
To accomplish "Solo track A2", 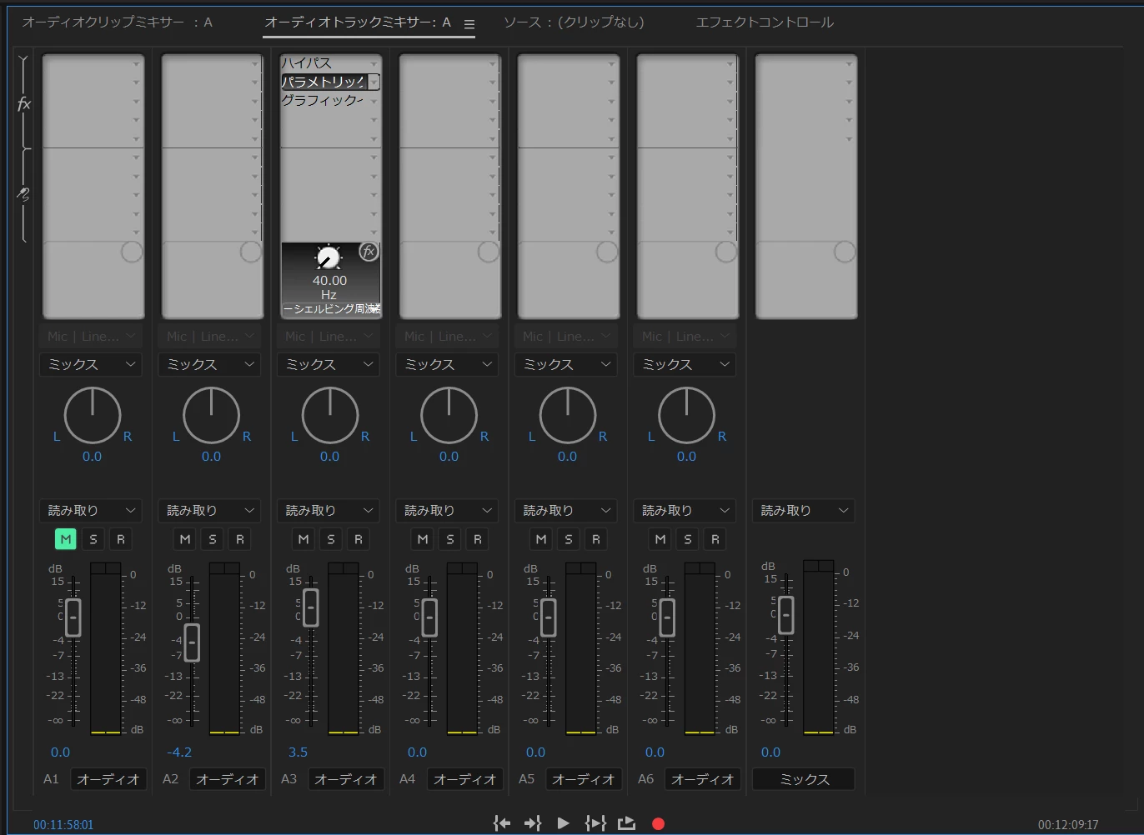I will tap(213, 539).
